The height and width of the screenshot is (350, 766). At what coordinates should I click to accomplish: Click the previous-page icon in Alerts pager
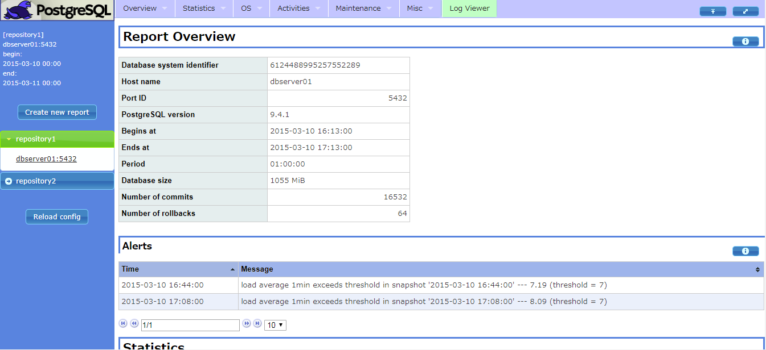pos(134,323)
